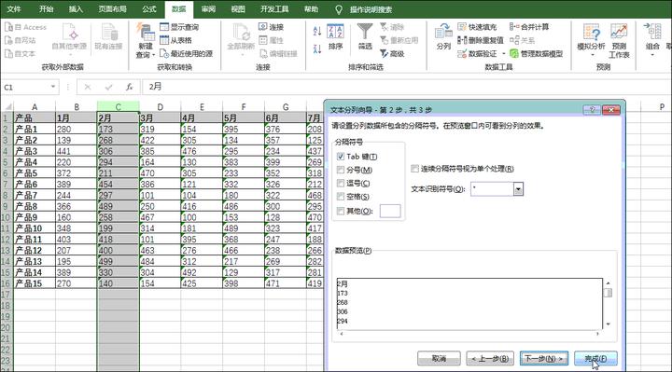Click Consolidate (合并计算)
672x372 pixels.
529,27
